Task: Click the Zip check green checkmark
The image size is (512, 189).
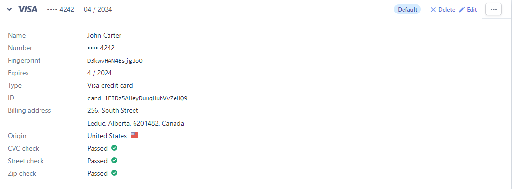Action: point(114,173)
